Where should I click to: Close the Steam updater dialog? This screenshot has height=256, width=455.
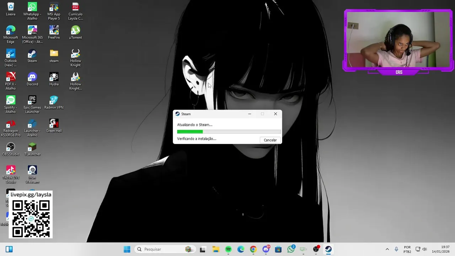[275, 114]
